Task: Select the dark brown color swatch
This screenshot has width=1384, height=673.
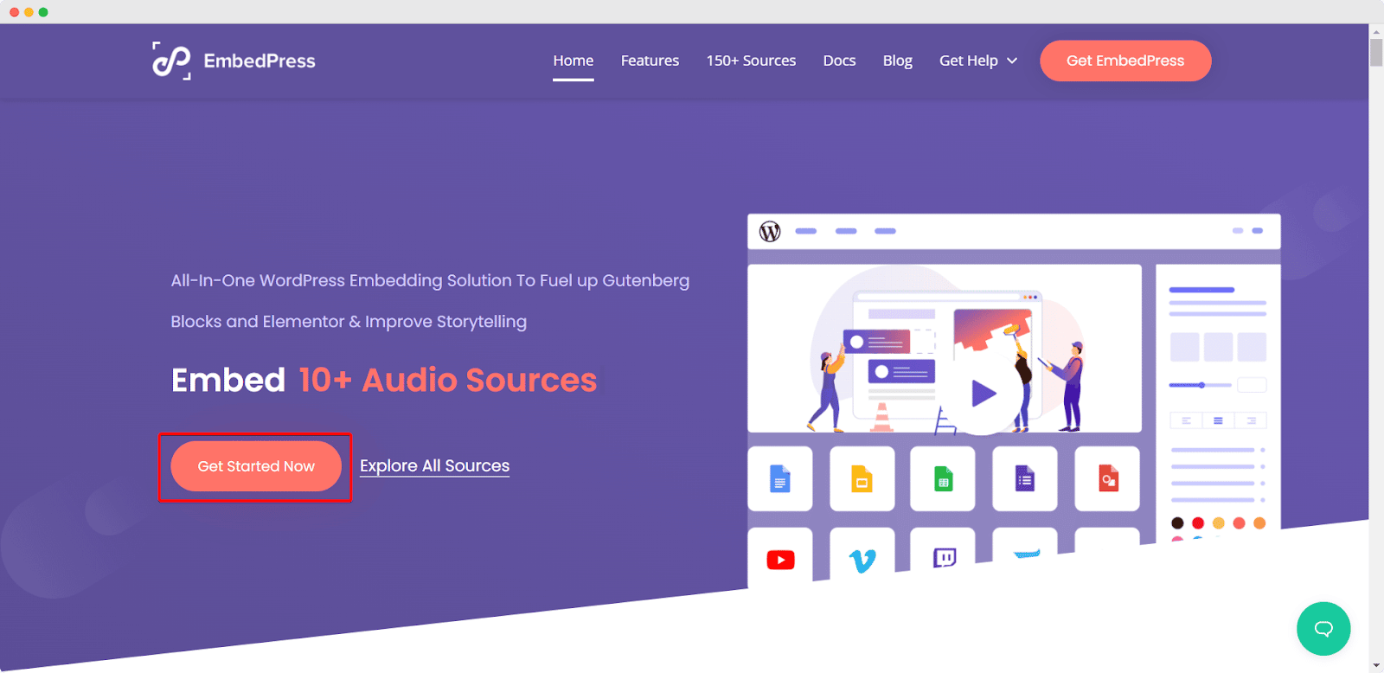Action: click(1177, 522)
